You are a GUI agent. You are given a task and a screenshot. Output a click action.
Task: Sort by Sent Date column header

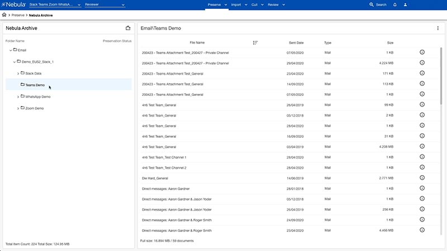point(296,43)
